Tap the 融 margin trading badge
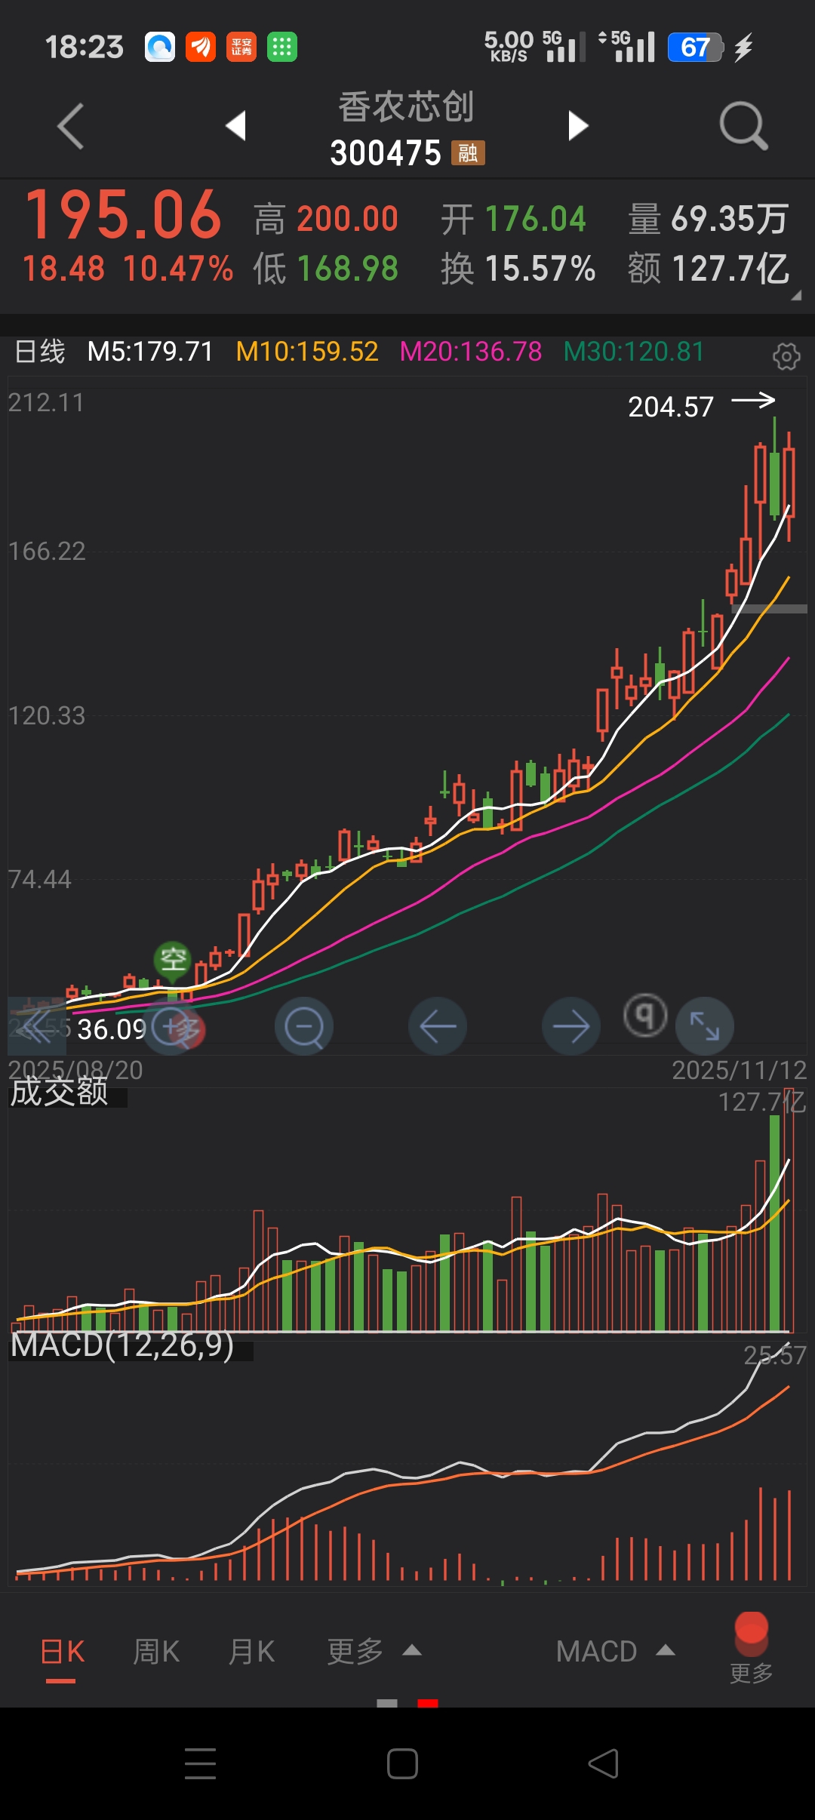The height and width of the screenshot is (1820, 815). 468,153
